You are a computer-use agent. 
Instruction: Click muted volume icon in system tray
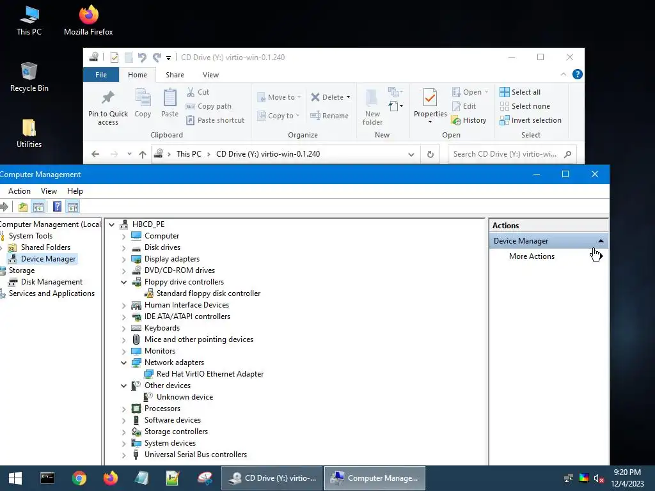pyautogui.click(x=599, y=478)
